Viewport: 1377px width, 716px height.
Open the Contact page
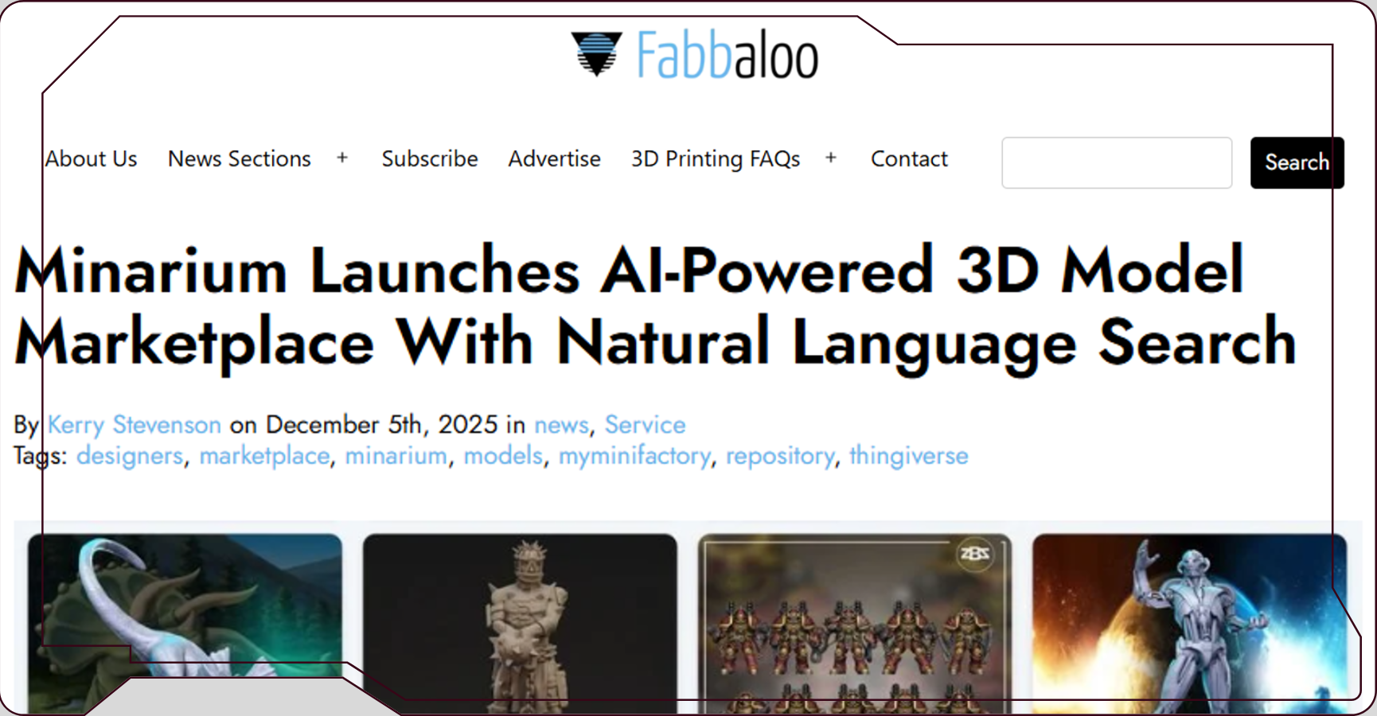(x=909, y=158)
